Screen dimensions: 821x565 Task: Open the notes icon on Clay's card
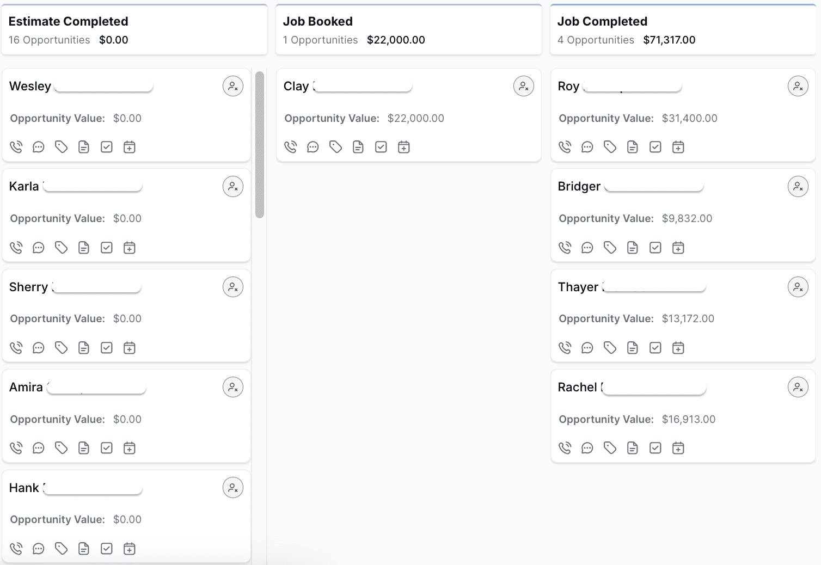click(358, 147)
